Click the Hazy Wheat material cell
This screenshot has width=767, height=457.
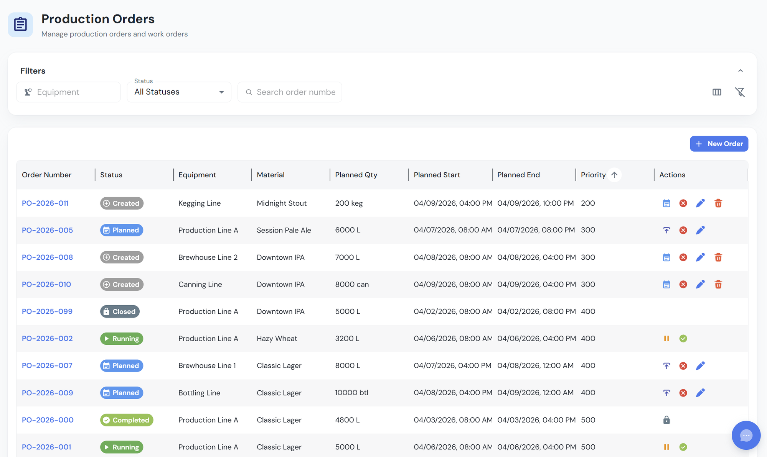277,339
